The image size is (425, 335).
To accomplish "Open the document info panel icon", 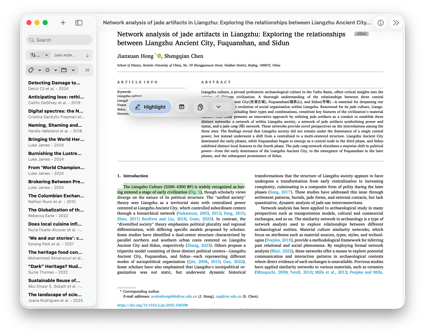I will tap(381, 23).
